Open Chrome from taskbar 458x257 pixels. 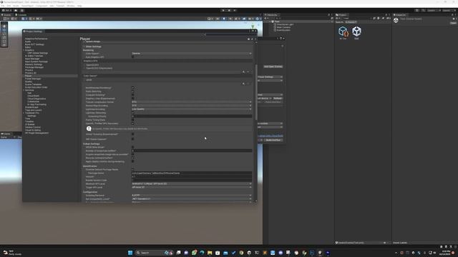(x=241, y=253)
